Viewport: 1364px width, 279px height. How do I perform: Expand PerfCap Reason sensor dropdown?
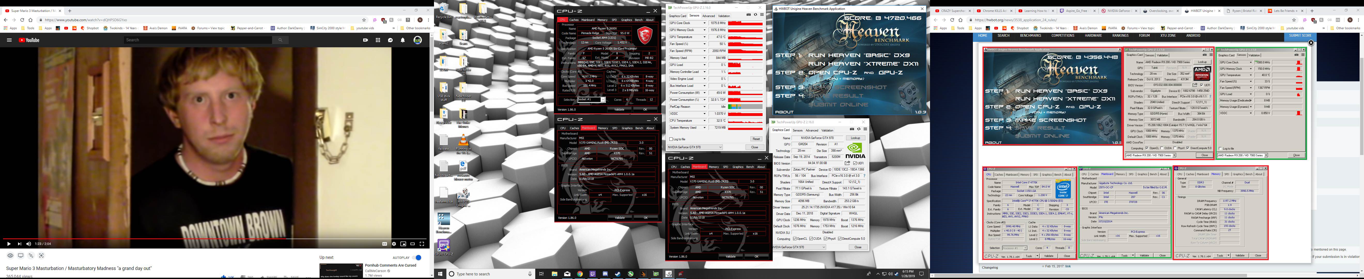(704, 107)
